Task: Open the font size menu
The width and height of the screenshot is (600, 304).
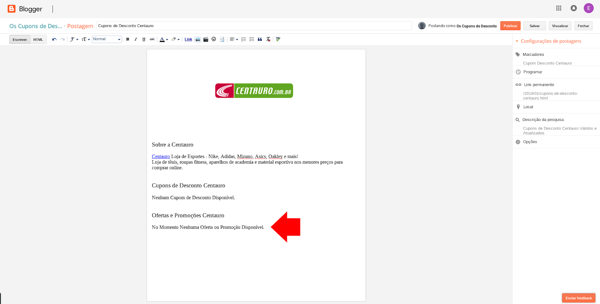Action: pos(86,39)
